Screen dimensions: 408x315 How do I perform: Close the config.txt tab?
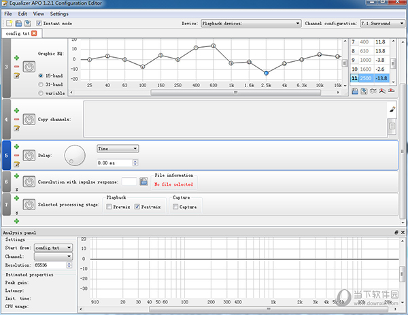tap(34, 33)
